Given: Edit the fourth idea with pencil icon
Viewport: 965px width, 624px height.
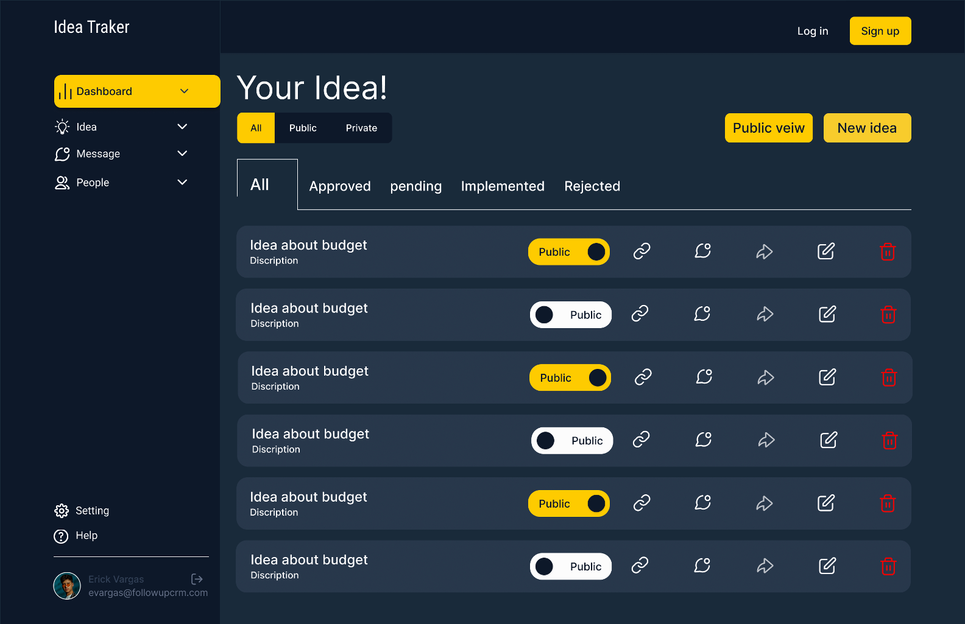Looking at the screenshot, I should 829,440.
